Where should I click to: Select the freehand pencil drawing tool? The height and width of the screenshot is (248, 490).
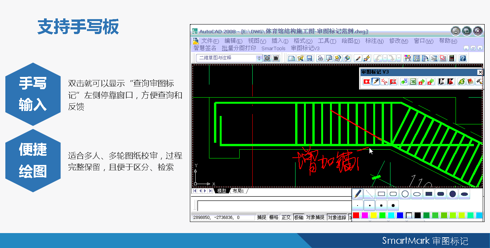358,194
